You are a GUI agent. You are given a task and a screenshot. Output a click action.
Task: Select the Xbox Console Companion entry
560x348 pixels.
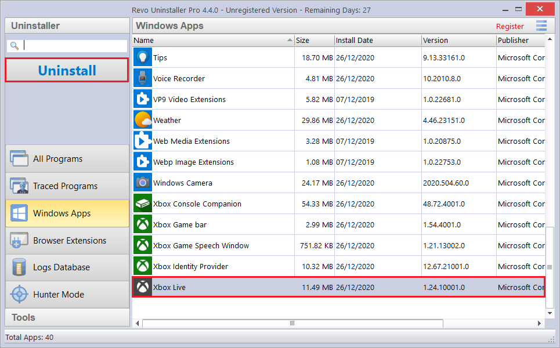(197, 204)
